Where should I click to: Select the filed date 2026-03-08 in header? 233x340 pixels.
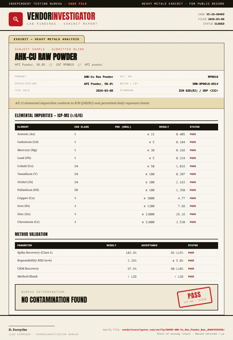(x=216, y=19)
